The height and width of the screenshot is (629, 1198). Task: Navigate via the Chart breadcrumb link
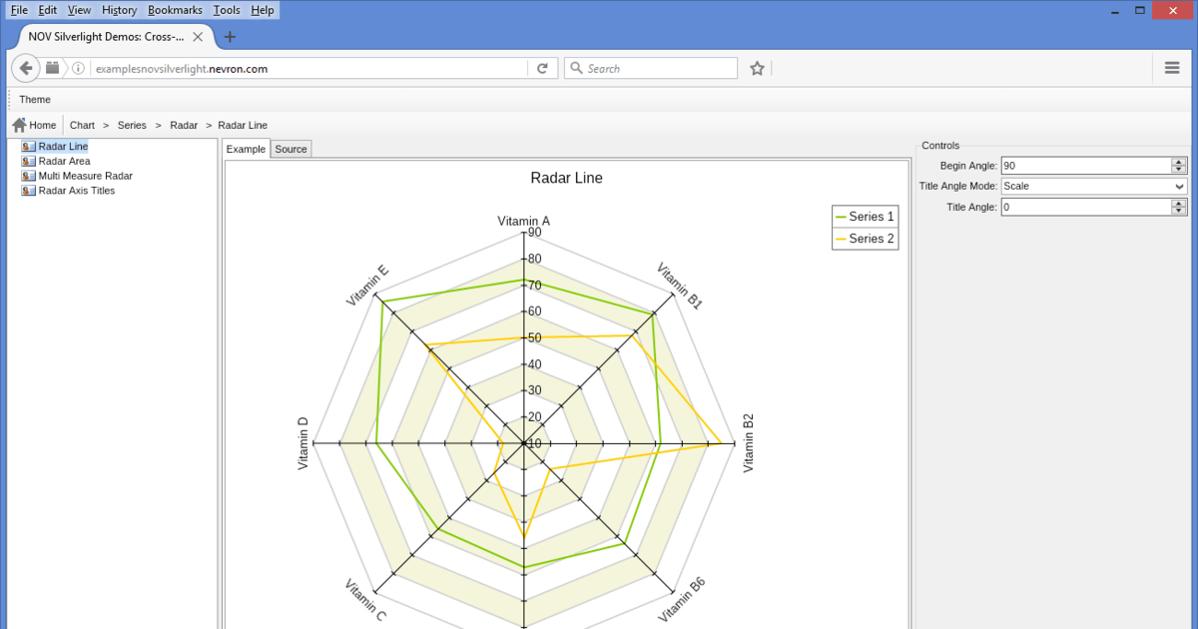pos(82,125)
